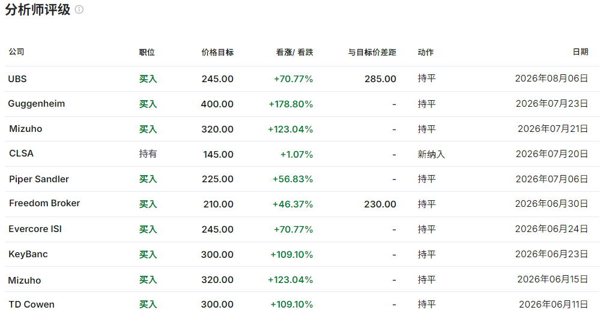This screenshot has width=600, height=310.
Task: Click the 分析师评级 section heading
Action: pyautogui.click(x=37, y=10)
